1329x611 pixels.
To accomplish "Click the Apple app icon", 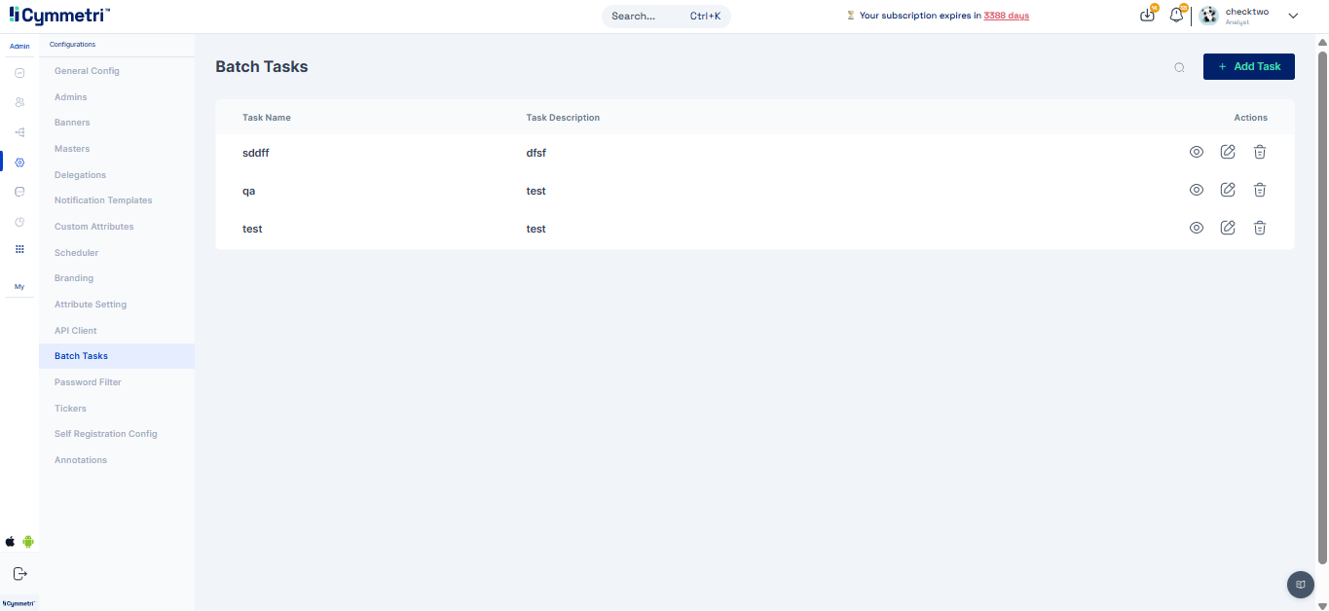I will pos(11,542).
